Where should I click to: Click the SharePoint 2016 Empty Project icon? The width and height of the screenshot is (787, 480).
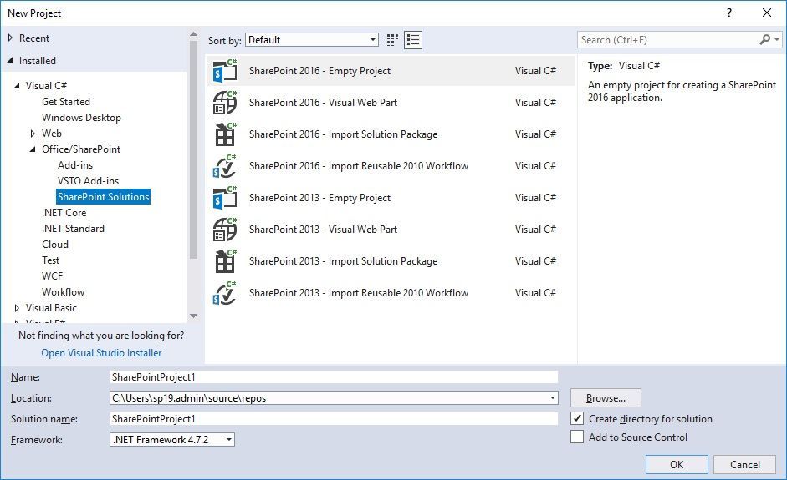click(224, 71)
